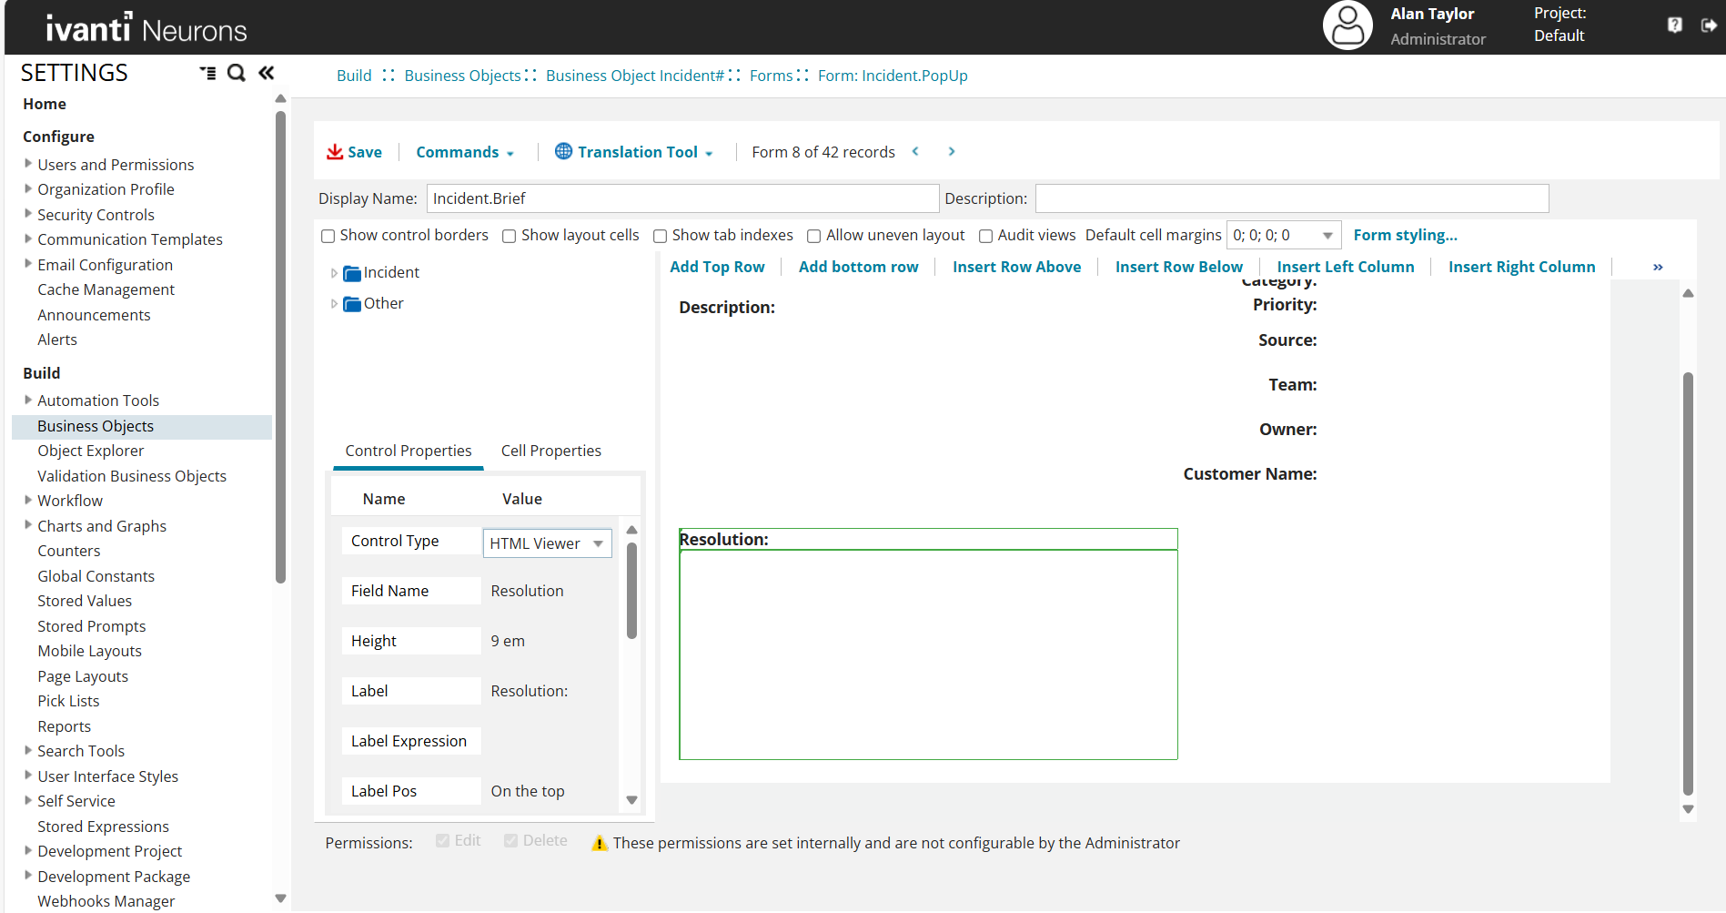The image size is (1726, 913).
Task: Click the logout icon at top right
Action: pos(1709,25)
